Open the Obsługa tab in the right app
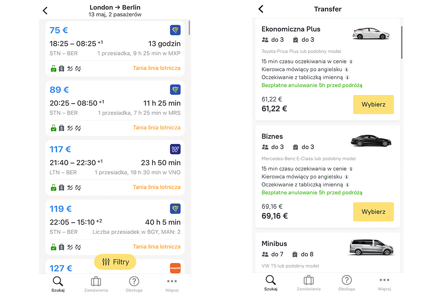The image size is (443, 294). pos(347,283)
